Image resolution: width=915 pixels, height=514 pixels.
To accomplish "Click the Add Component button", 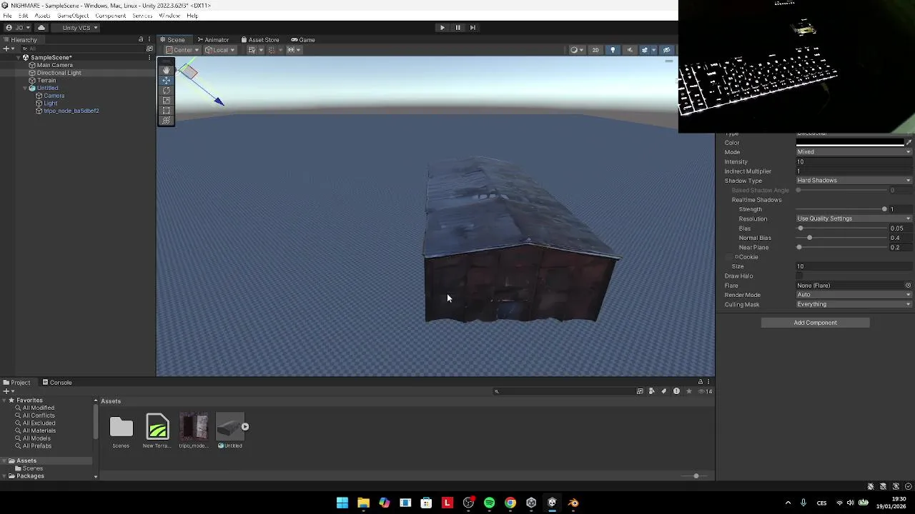I will [815, 323].
